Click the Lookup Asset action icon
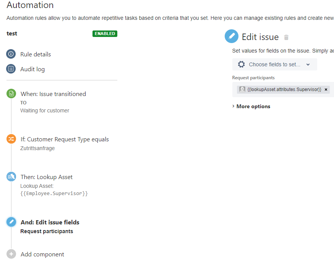 11,177
